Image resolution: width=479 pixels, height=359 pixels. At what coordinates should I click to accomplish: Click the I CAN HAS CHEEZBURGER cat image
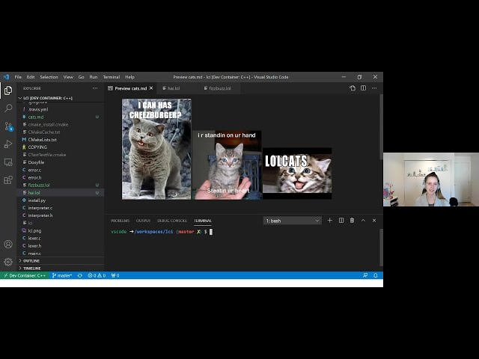(x=156, y=149)
